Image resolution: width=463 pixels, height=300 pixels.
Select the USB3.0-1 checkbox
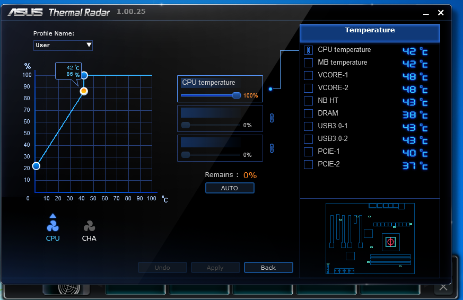(308, 126)
